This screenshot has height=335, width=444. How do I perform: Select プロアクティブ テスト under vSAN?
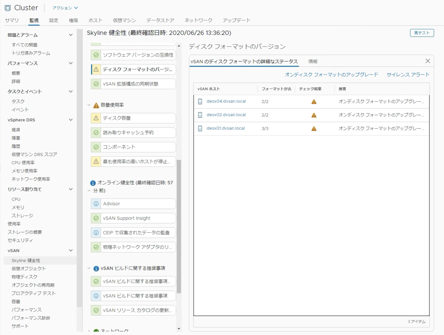pyautogui.click(x=34, y=293)
